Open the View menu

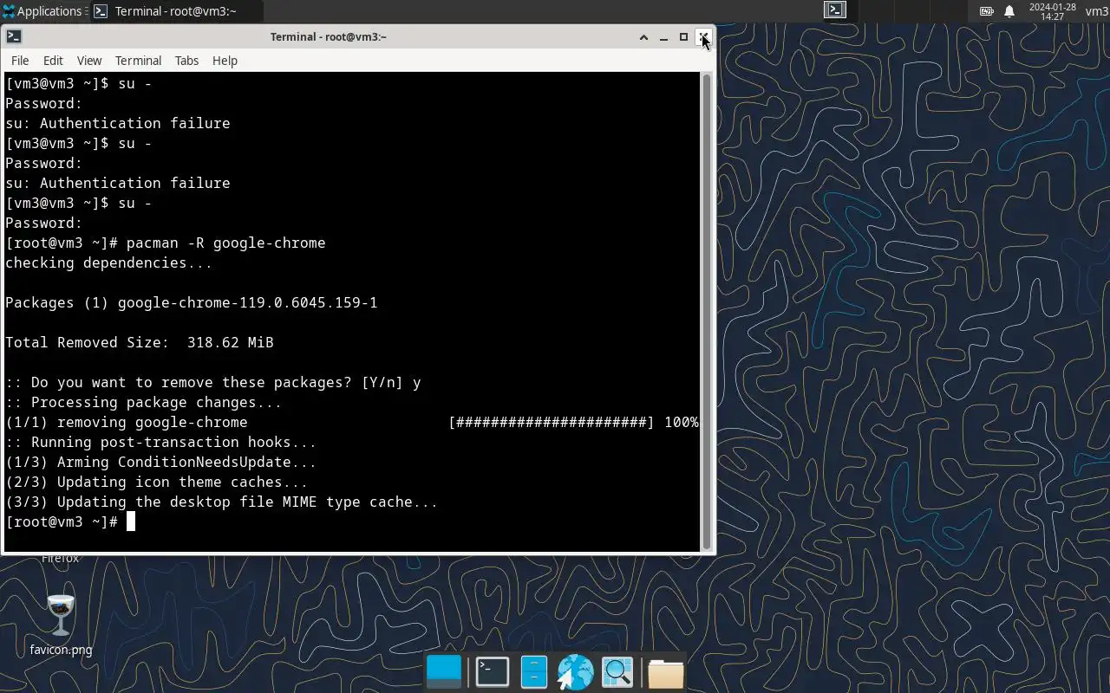pos(89,61)
